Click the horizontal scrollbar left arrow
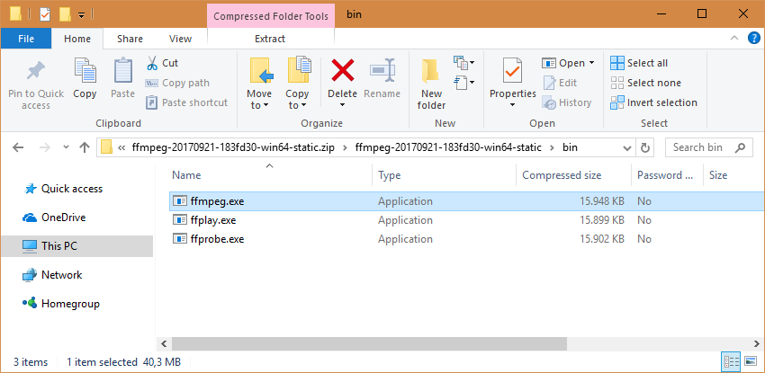 (x=164, y=343)
